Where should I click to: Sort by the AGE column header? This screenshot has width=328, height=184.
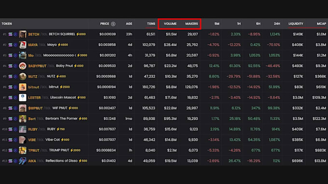(129, 24)
